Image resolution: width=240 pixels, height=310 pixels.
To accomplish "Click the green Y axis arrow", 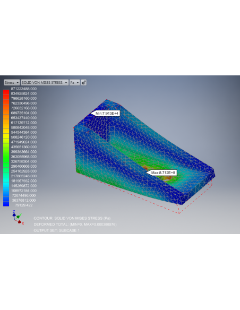I will (x=18, y=217).
